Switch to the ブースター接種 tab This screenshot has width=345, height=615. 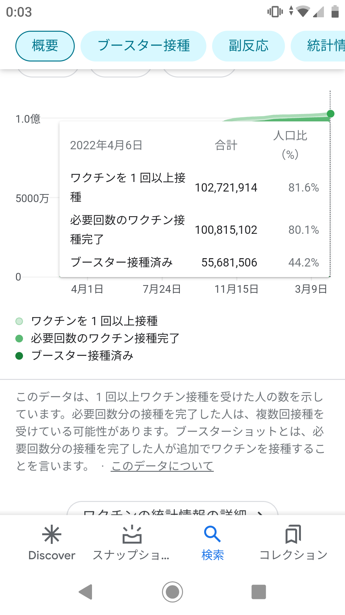(x=143, y=46)
